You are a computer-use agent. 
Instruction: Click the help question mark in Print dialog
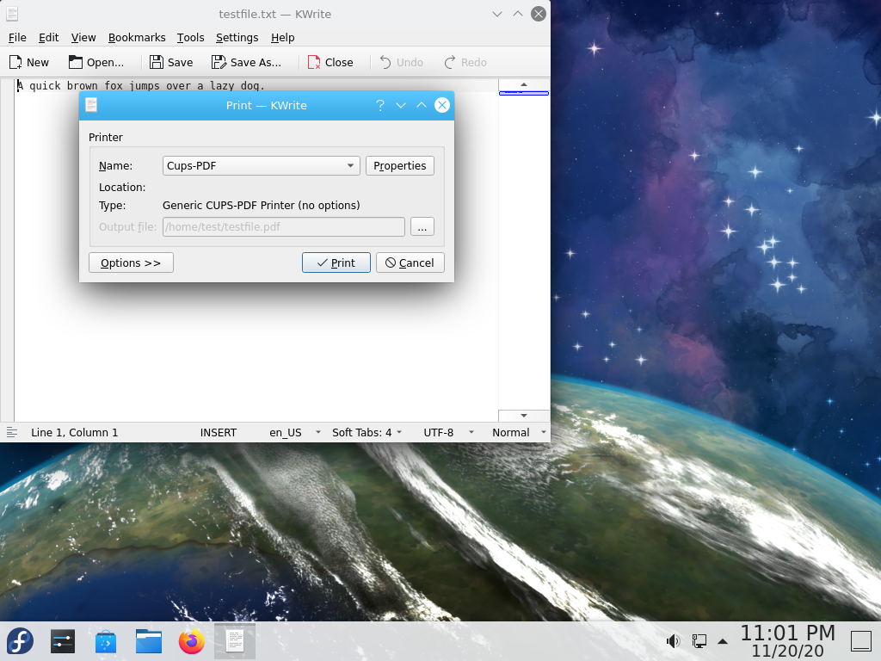coord(380,105)
